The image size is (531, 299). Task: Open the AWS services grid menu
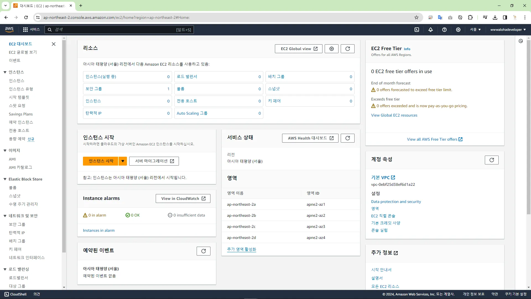(x=25, y=30)
